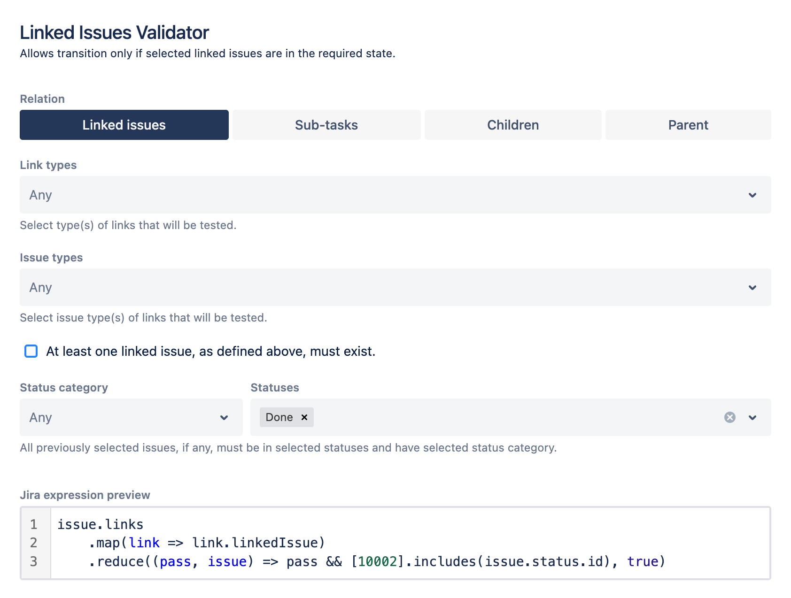Open the Issue types dropdown showing Any
This screenshot has width=791, height=598.
[395, 287]
